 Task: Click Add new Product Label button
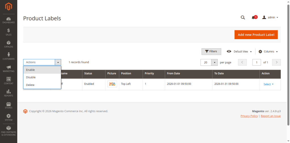pos(256,35)
